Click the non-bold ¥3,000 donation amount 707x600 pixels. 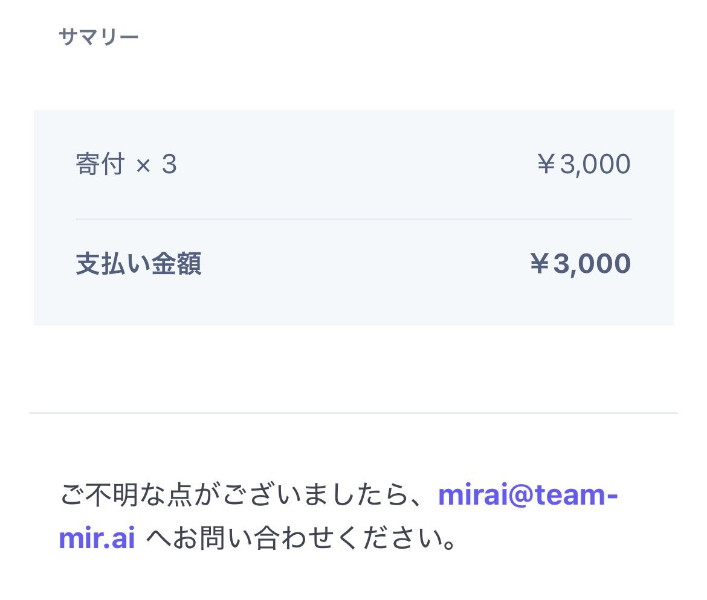coord(584,164)
